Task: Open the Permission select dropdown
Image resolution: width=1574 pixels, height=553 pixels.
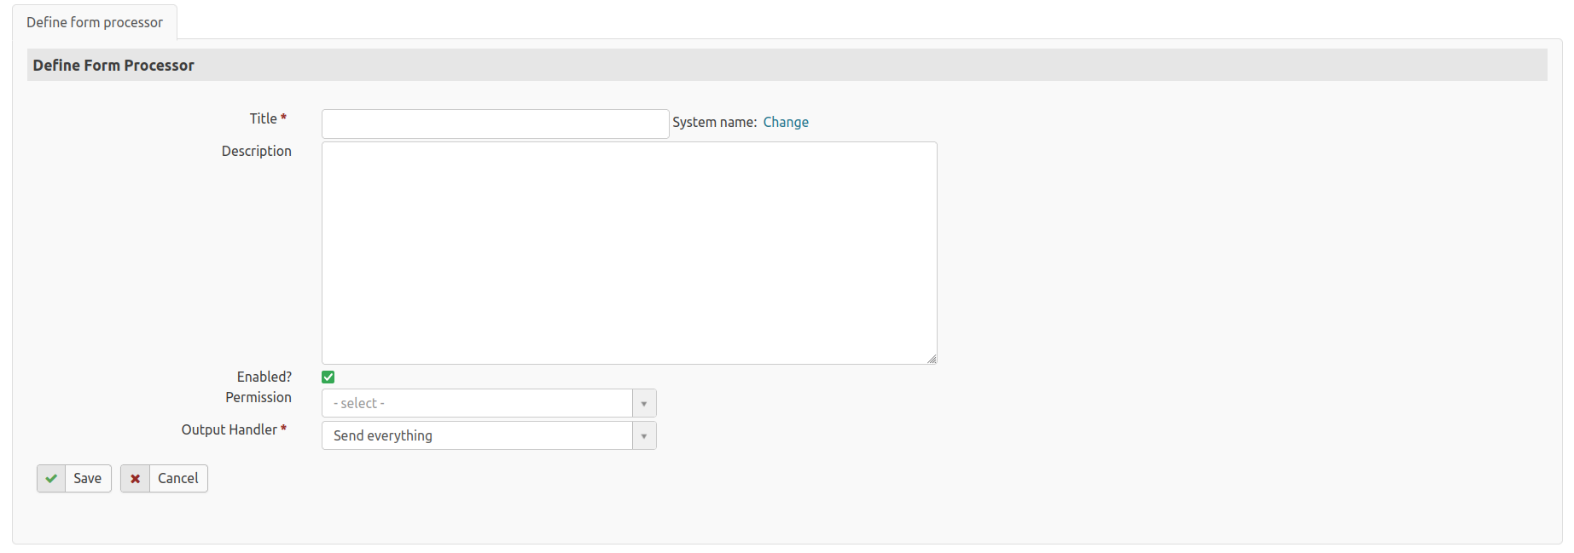Action: [x=477, y=403]
